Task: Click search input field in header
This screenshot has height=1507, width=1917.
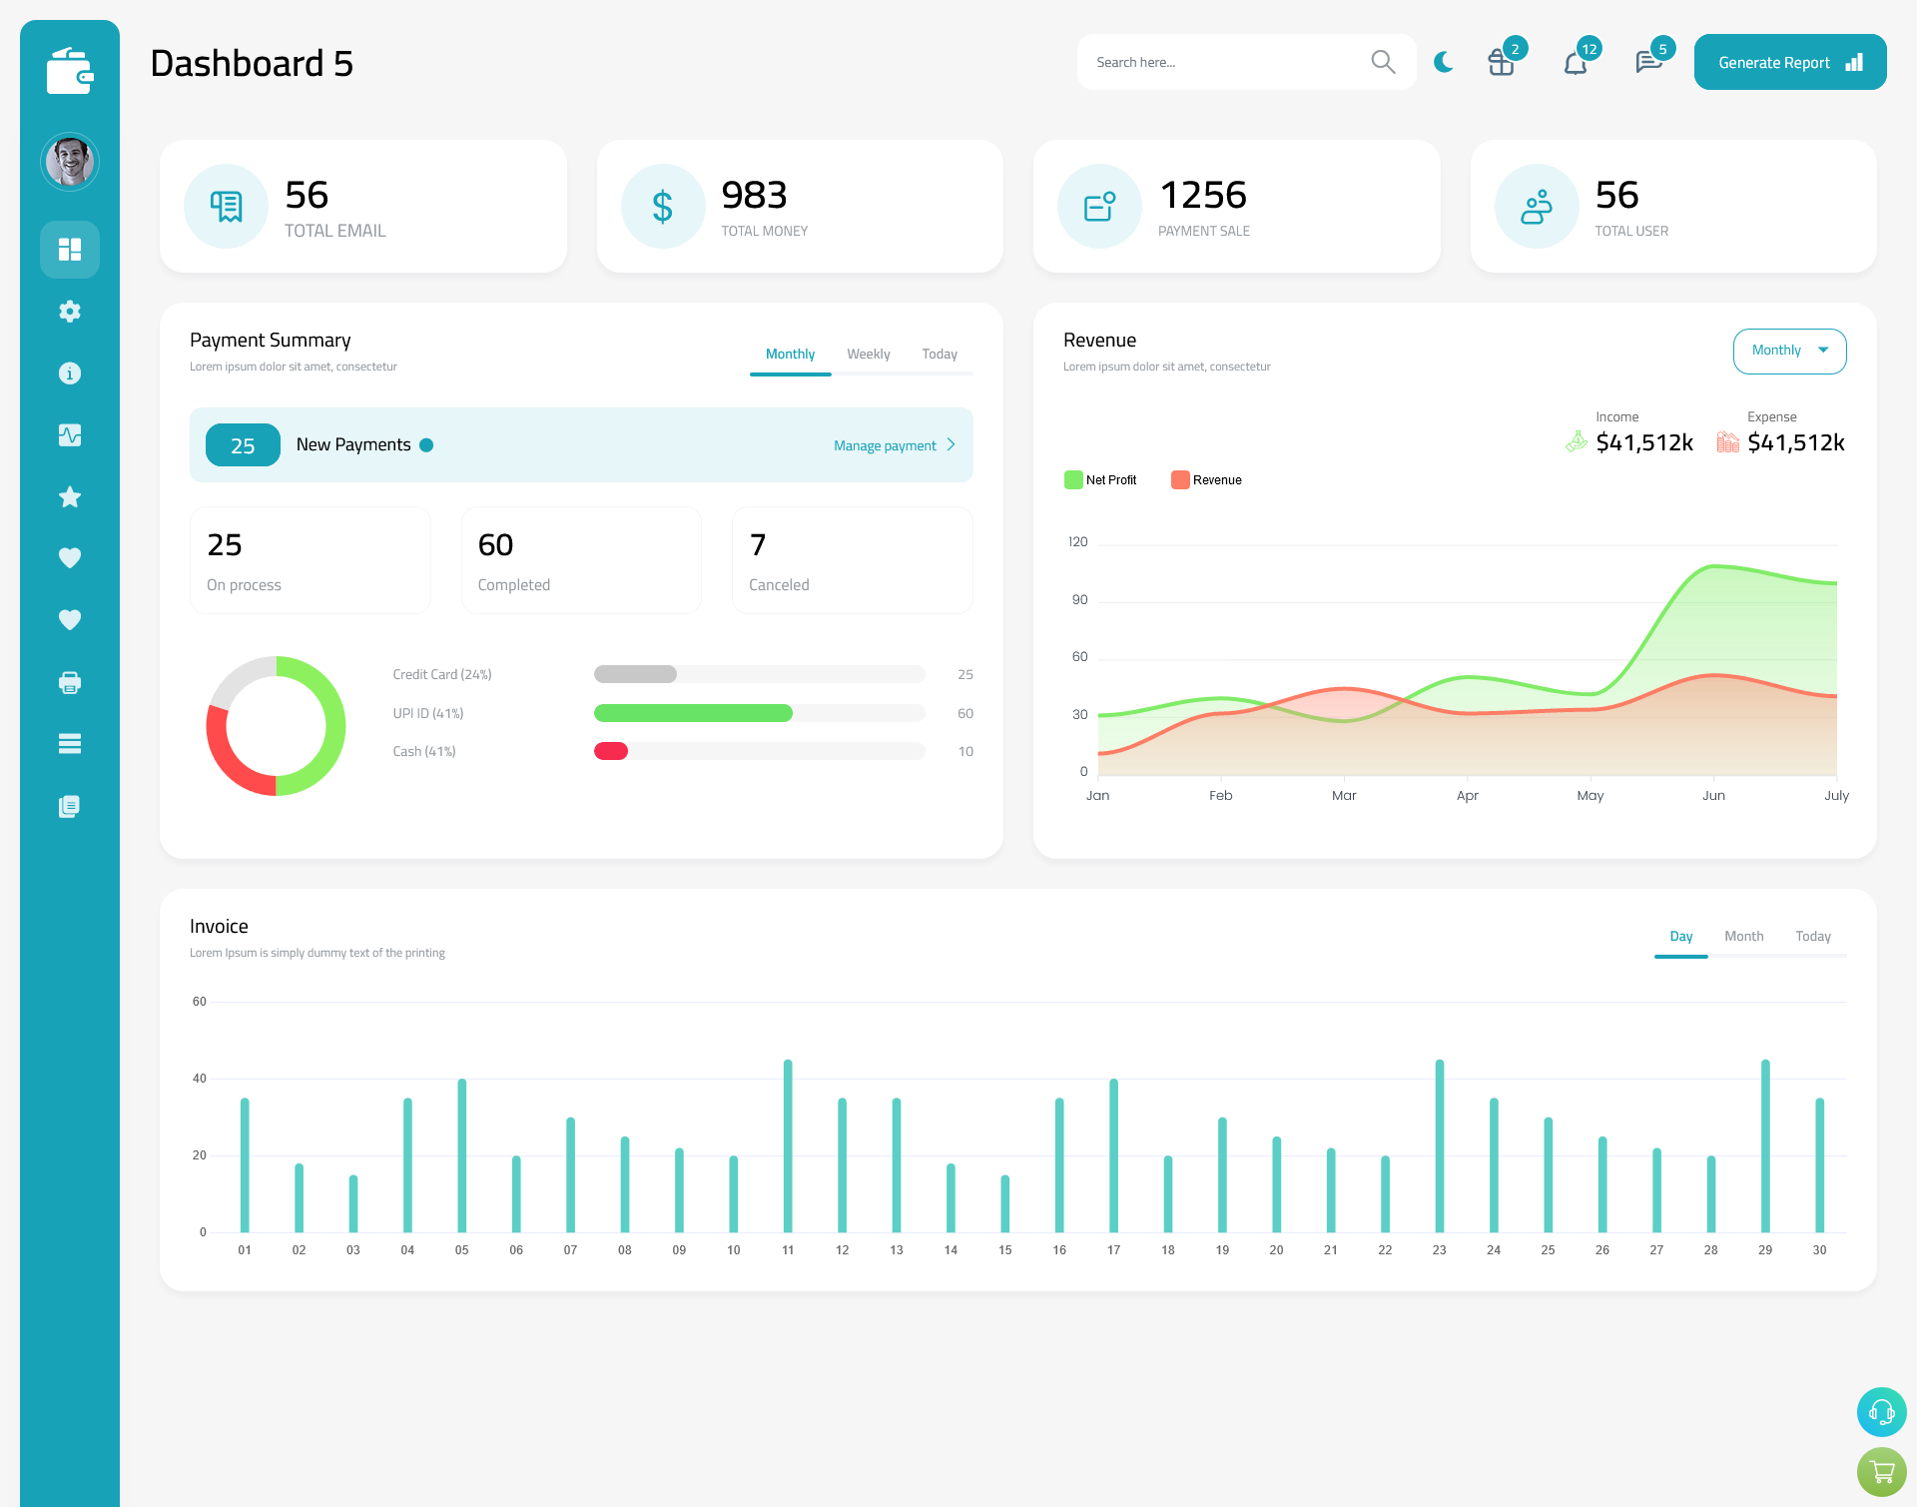Action: [1224, 62]
